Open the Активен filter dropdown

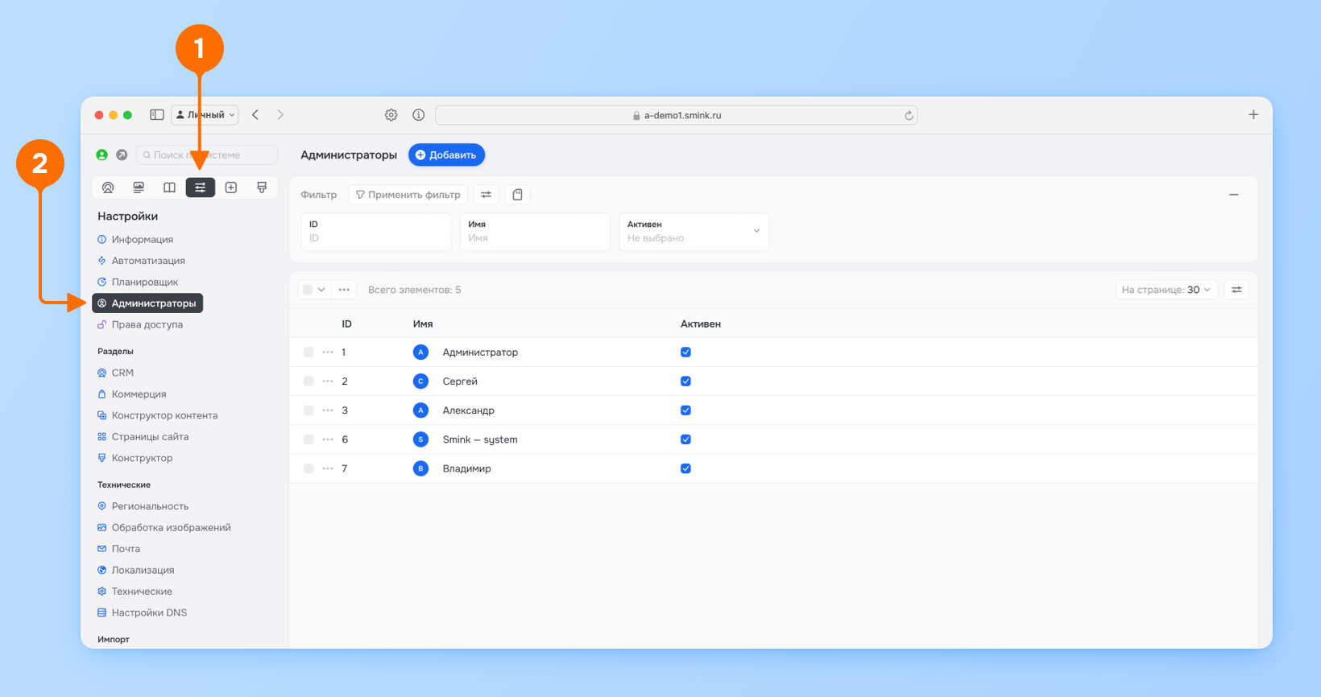(694, 232)
